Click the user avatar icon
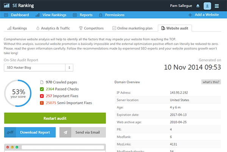Image resolution: width=227 pixels, height=152 pixels. pos(207,6)
